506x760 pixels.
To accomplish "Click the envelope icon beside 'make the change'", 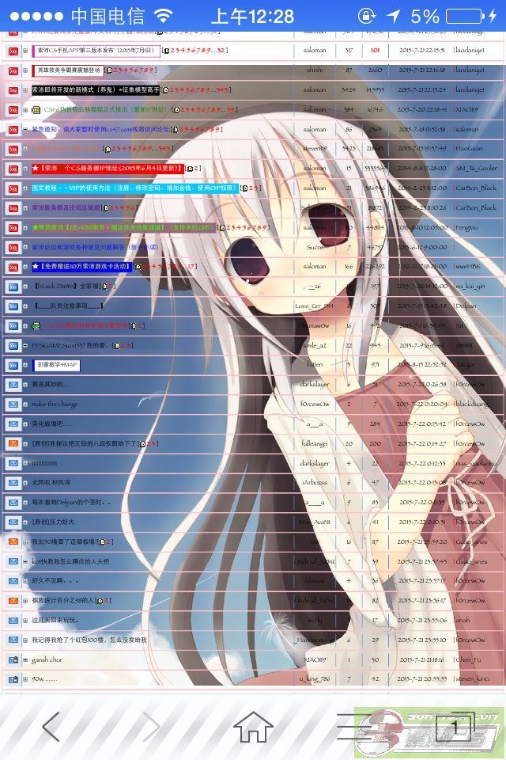I will [13, 404].
